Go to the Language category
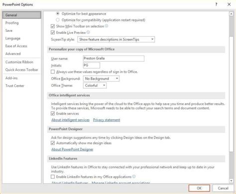This screenshot has height=194, width=236. [x=13, y=38]
